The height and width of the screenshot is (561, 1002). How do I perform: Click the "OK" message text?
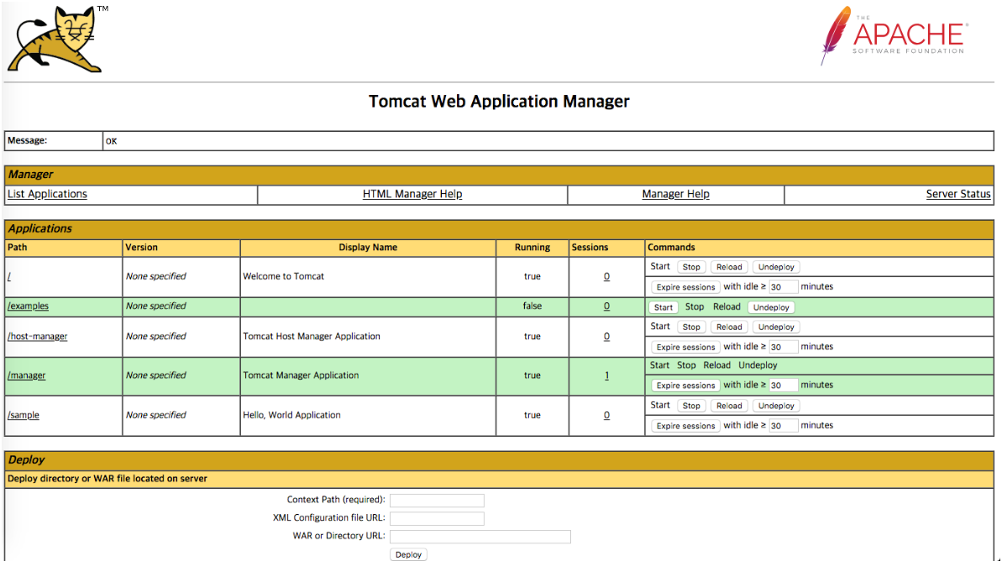[111, 141]
